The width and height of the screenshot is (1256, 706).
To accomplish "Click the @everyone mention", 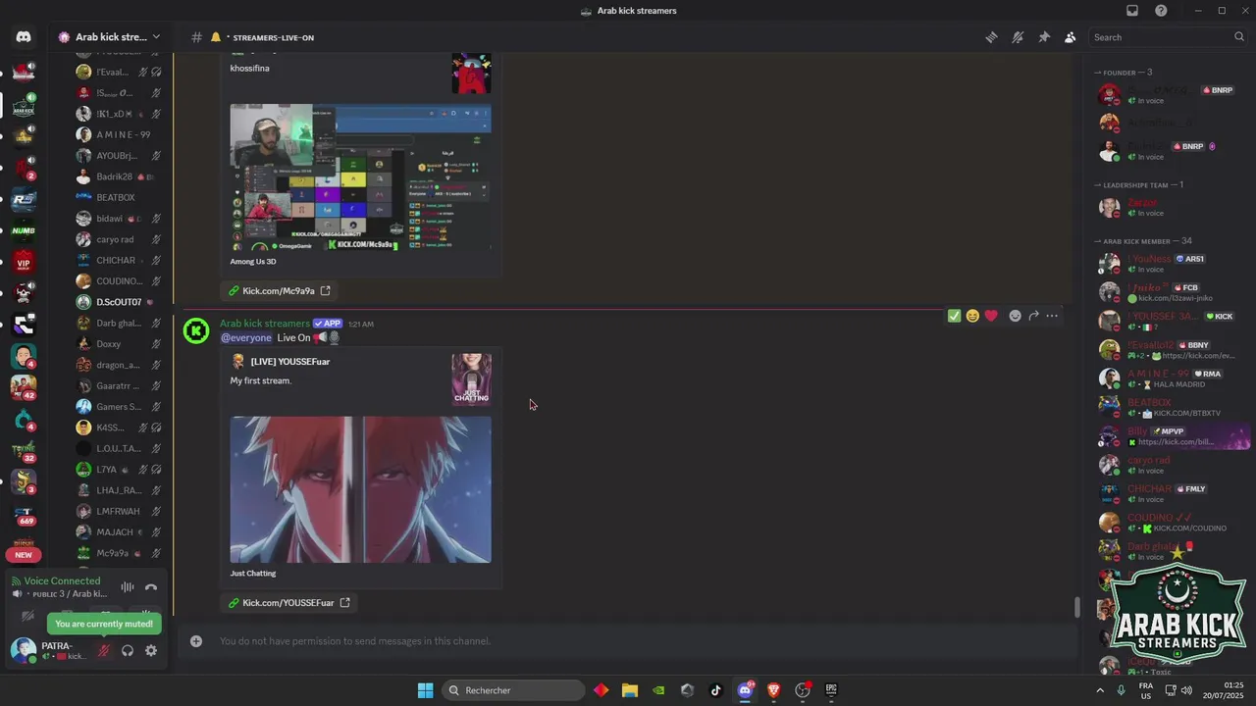I will click(x=246, y=337).
